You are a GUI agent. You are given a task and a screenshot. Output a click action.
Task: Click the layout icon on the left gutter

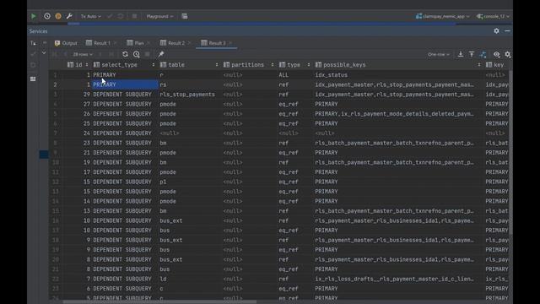click(x=33, y=79)
